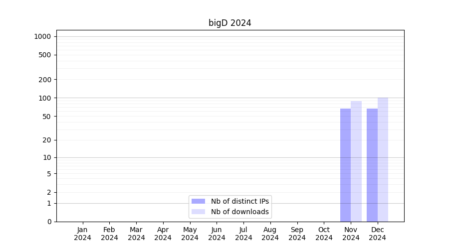The height and width of the screenshot is (249, 449).
Task: Click the "Jan 2024" x-axis label
Action: 83,234
